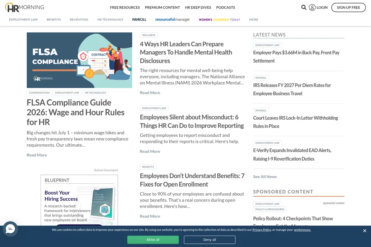The image size is (371, 247).
Task: Open the search magnifier icon
Action: click(x=304, y=8)
